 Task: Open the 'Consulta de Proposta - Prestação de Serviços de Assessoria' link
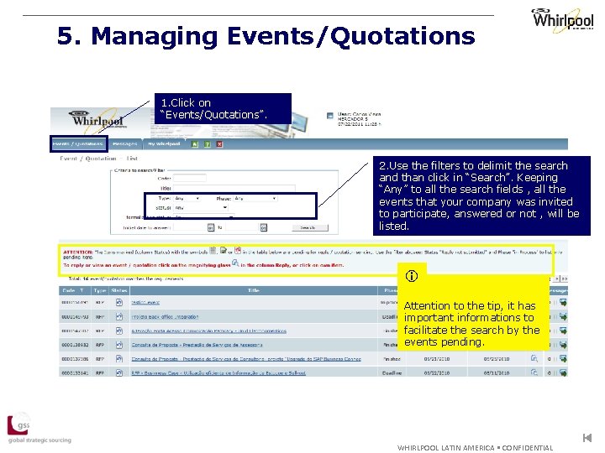197,345
